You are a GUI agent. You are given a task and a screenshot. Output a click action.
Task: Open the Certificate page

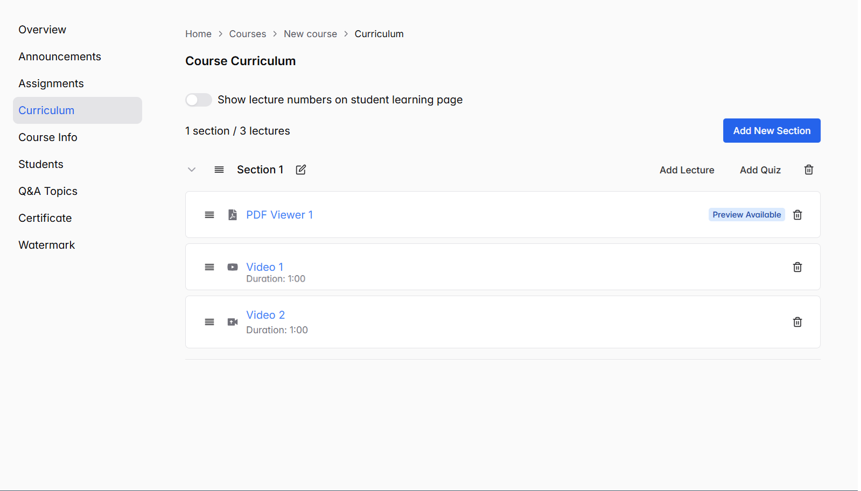coord(78,218)
